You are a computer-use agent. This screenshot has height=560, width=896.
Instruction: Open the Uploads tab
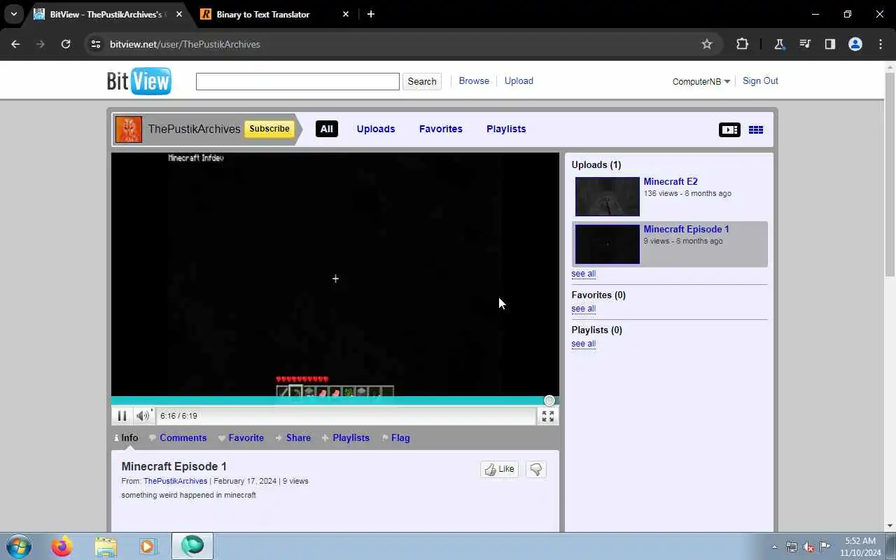pyautogui.click(x=376, y=129)
